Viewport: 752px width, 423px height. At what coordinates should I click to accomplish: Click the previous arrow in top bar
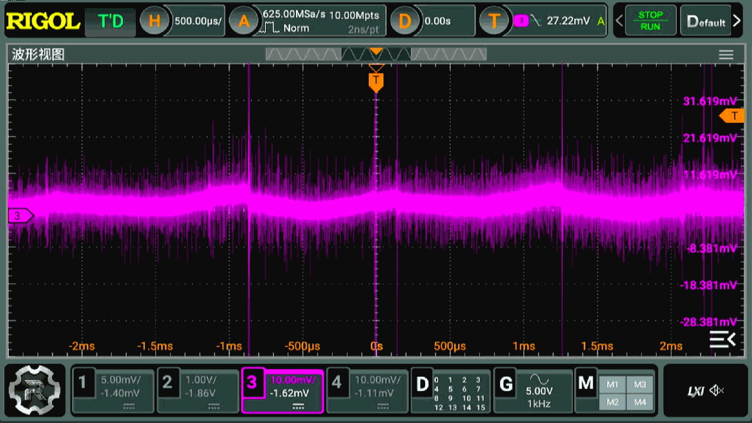pos(619,20)
